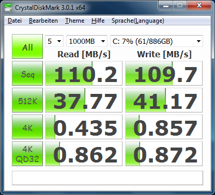
Task: Start the 4K random test
Action: pos(27,127)
